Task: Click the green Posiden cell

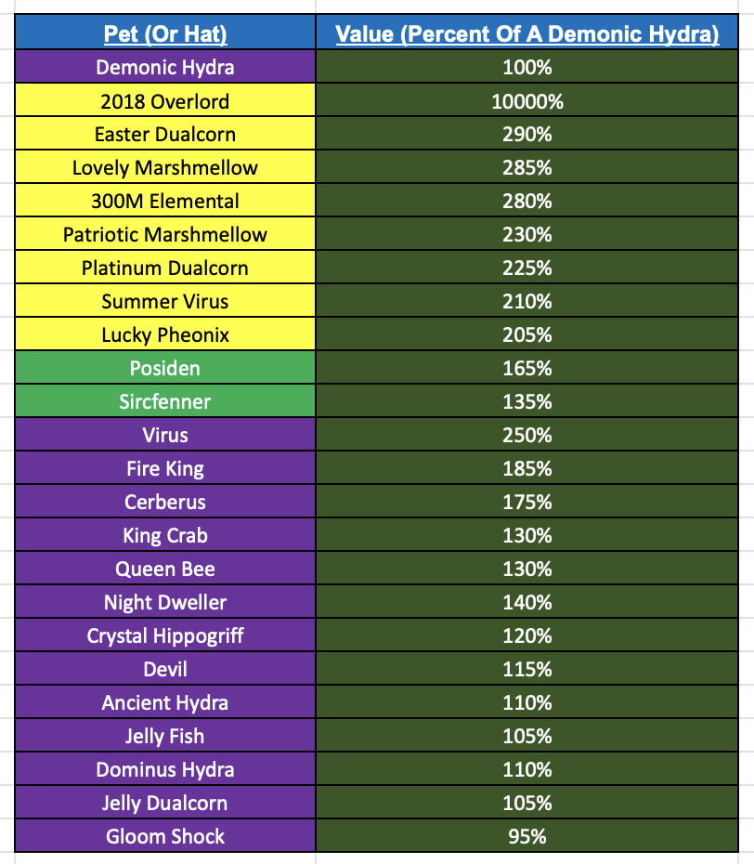Action: point(165,369)
